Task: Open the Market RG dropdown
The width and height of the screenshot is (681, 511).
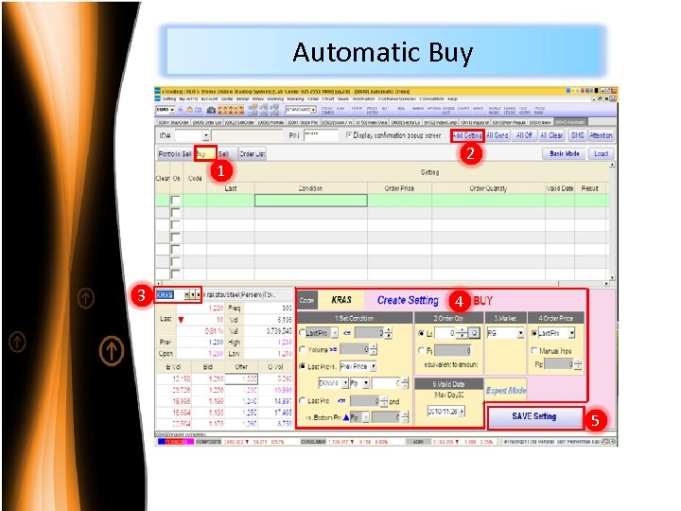Action: (520, 333)
